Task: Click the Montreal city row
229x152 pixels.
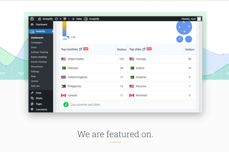Action: (x=162, y=96)
